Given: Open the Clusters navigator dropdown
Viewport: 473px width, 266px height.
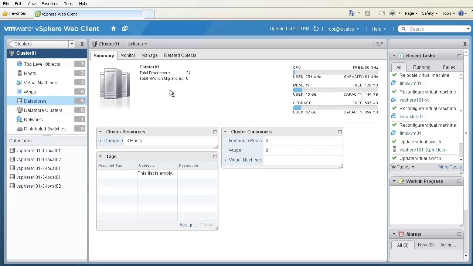Looking at the screenshot, I should (72, 44).
